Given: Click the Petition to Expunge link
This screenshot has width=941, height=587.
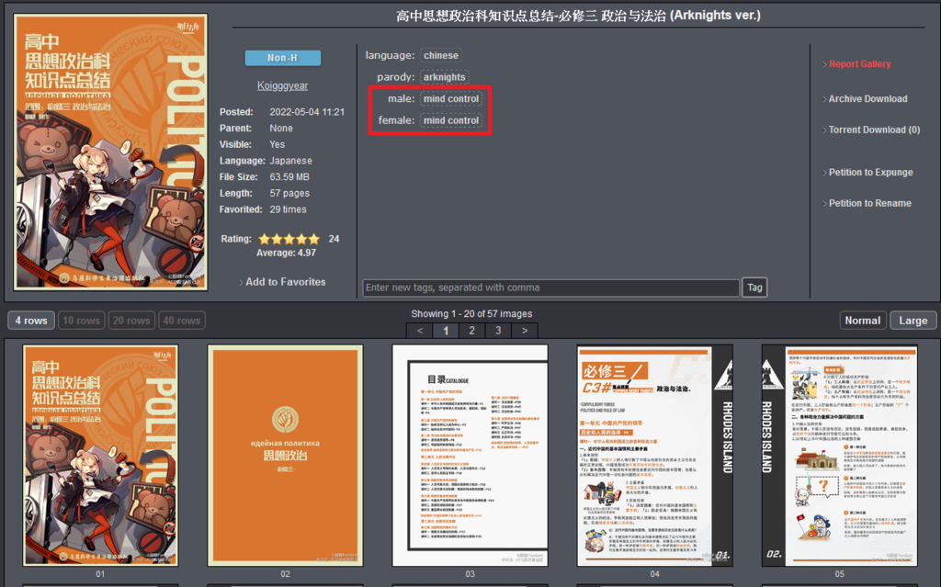Looking at the screenshot, I should click(871, 173).
